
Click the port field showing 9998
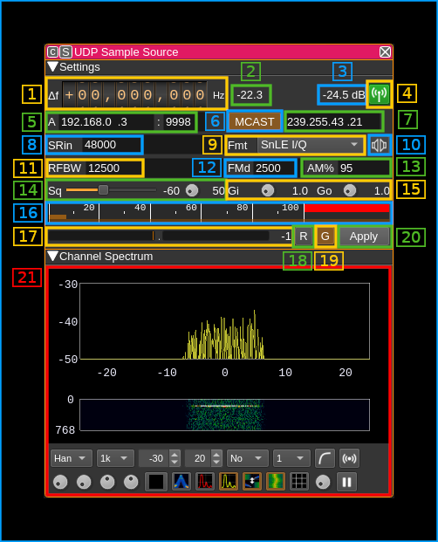[x=178, y=122]
